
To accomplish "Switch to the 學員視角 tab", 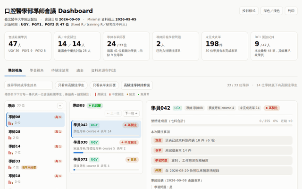I will coord(37,70).
